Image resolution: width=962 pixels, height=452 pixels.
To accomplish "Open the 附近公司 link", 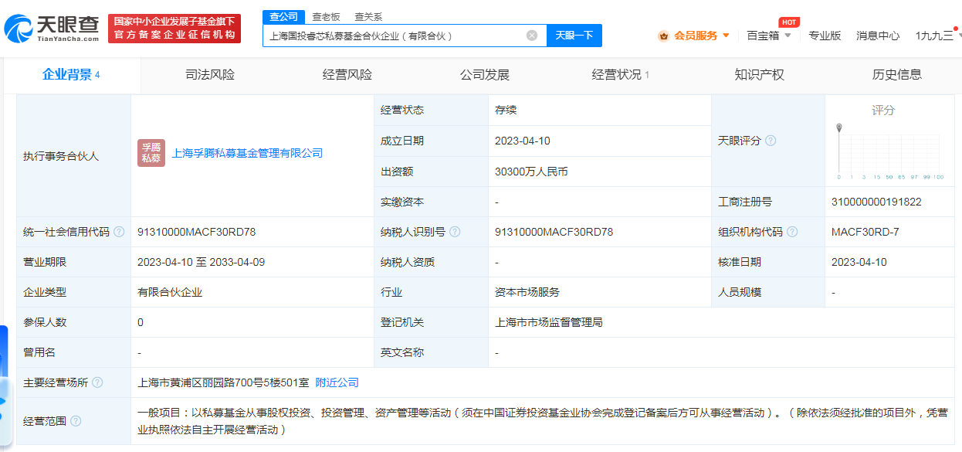I will point(337,382).
